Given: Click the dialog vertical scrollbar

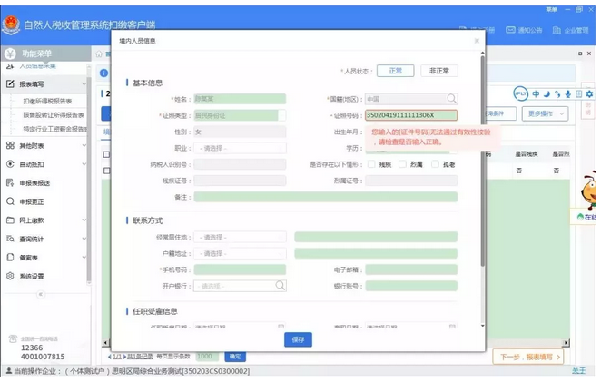Looking at the screenshot, I should click(x=483, y=161).
